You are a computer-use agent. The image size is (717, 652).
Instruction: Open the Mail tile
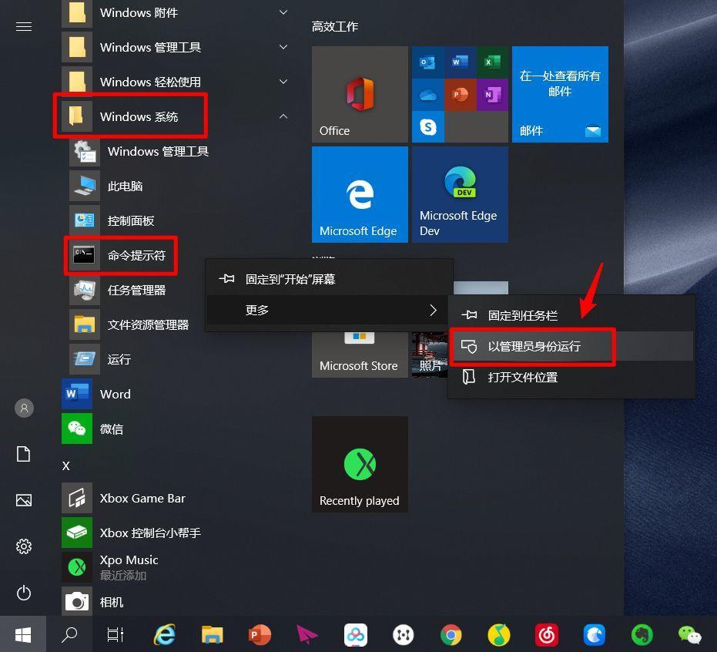(x=560, y=94)
